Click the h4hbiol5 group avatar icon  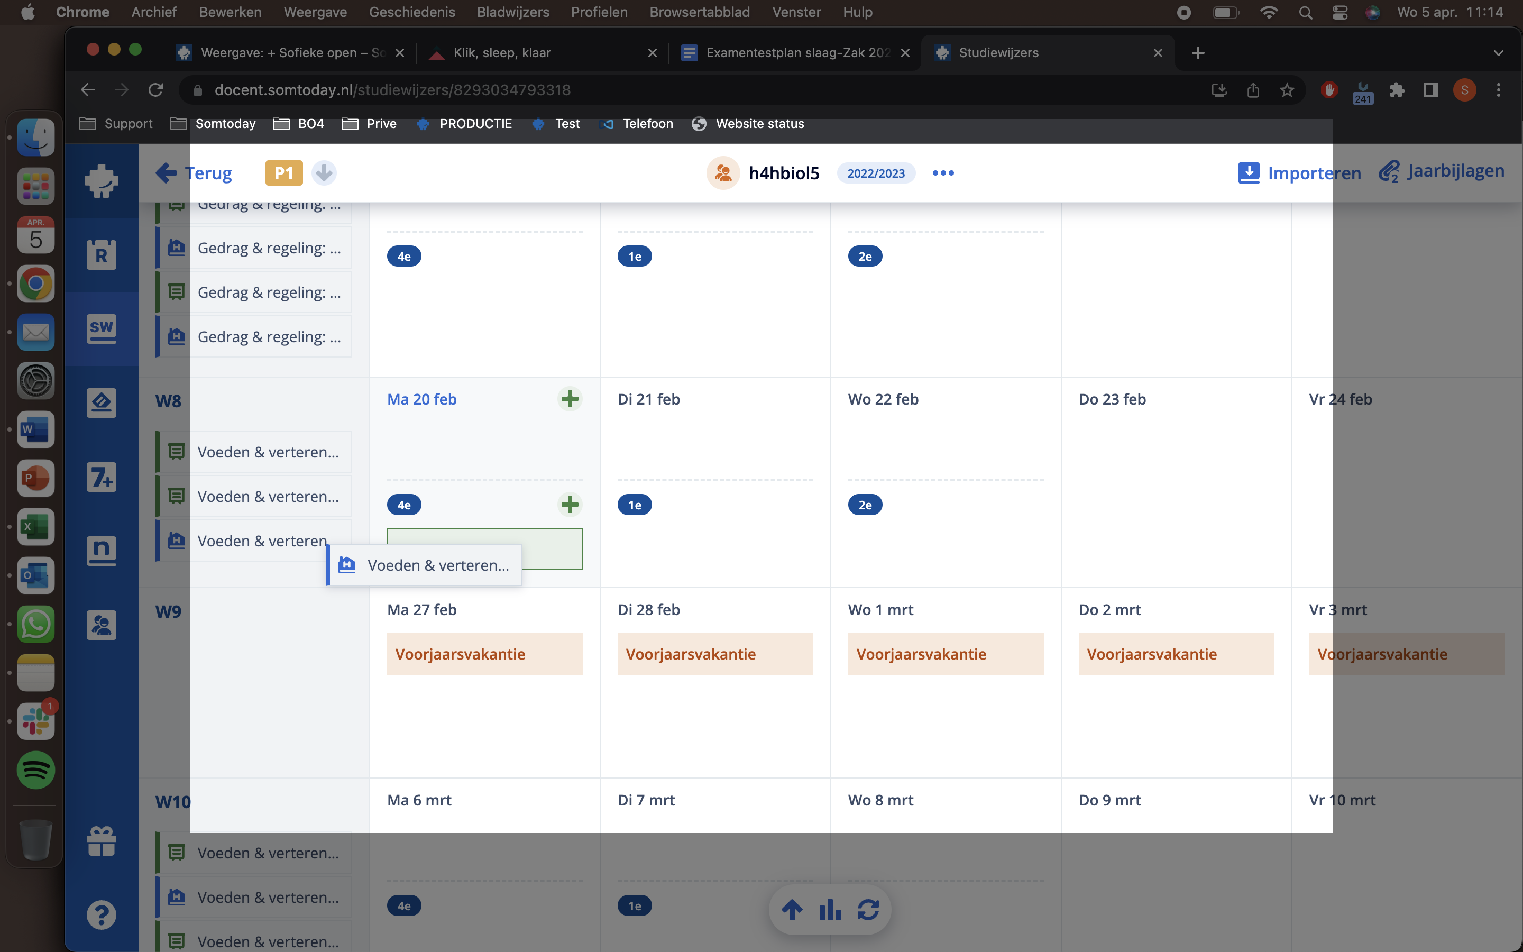(x=722, y=172)
